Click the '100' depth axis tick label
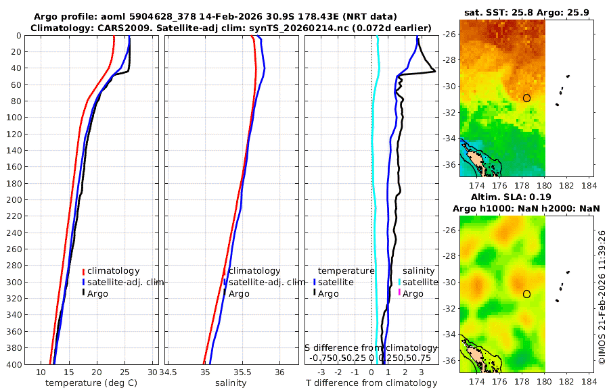This screenshot has width=609, height=392. click(14, 117)
